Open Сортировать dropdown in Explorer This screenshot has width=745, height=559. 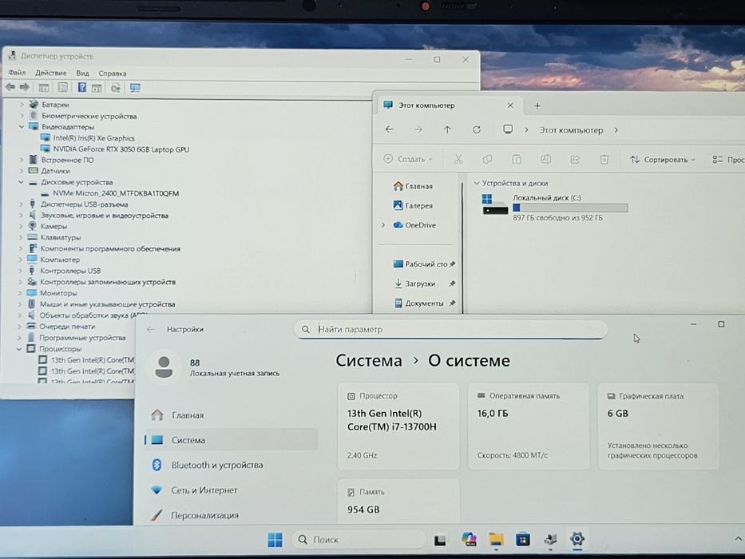662,160
